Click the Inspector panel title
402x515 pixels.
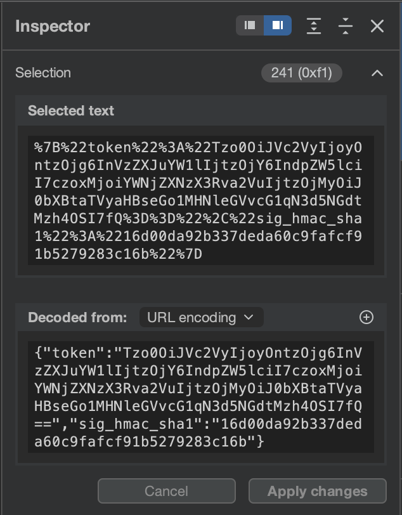(53, 26)
